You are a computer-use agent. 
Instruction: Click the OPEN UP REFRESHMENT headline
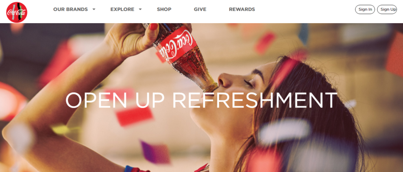coord(201,100)
